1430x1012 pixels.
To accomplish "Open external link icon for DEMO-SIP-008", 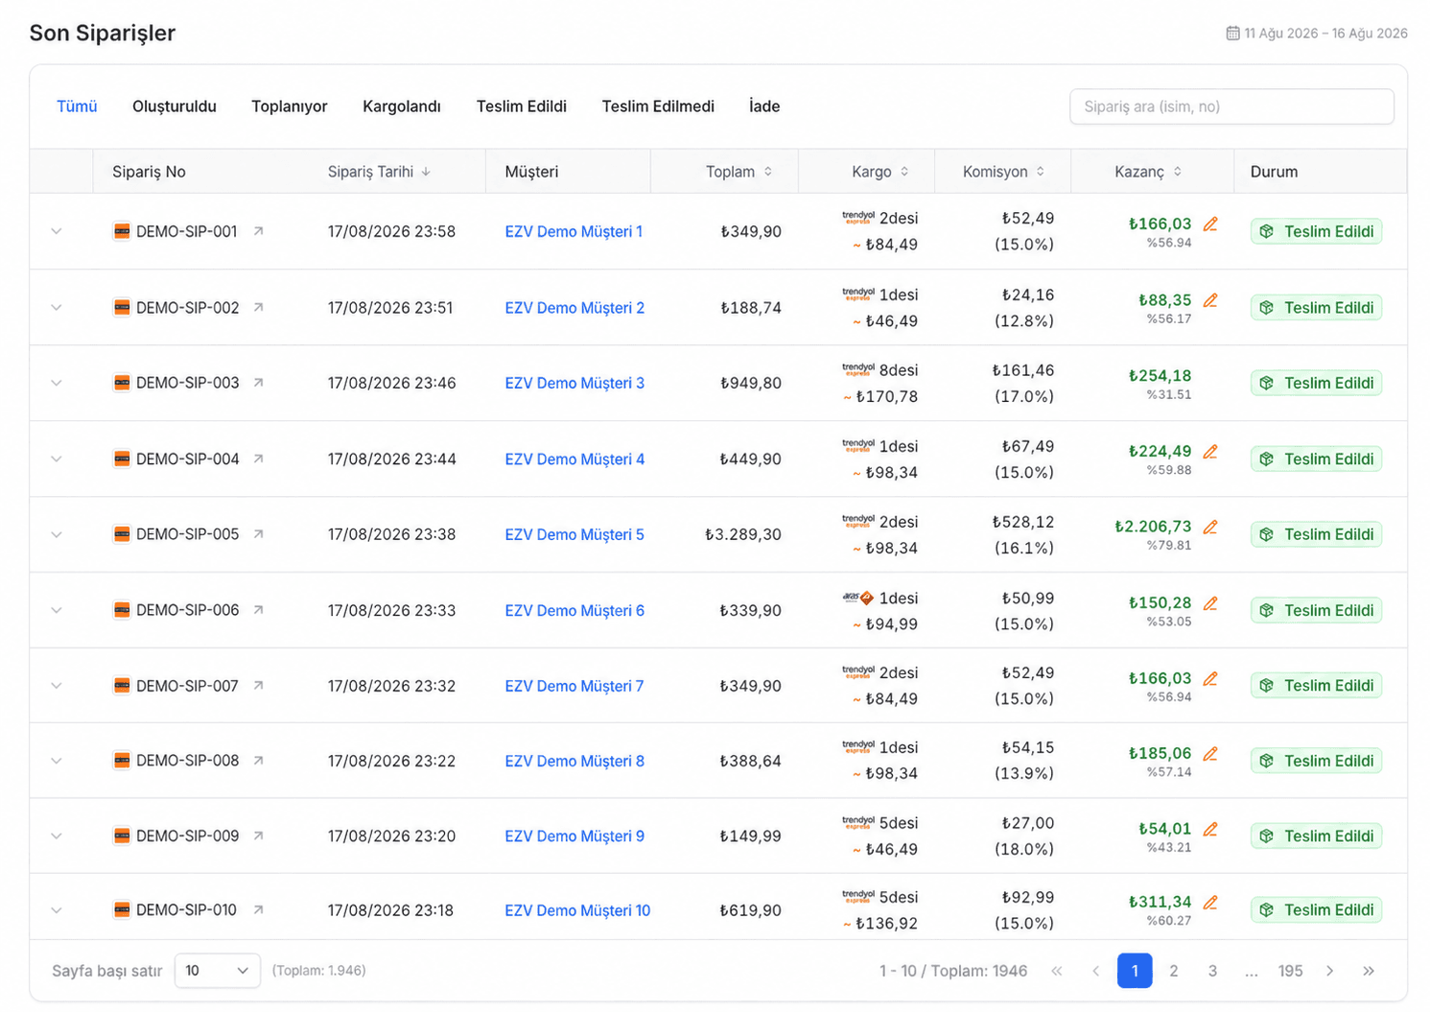I will 258,761.
